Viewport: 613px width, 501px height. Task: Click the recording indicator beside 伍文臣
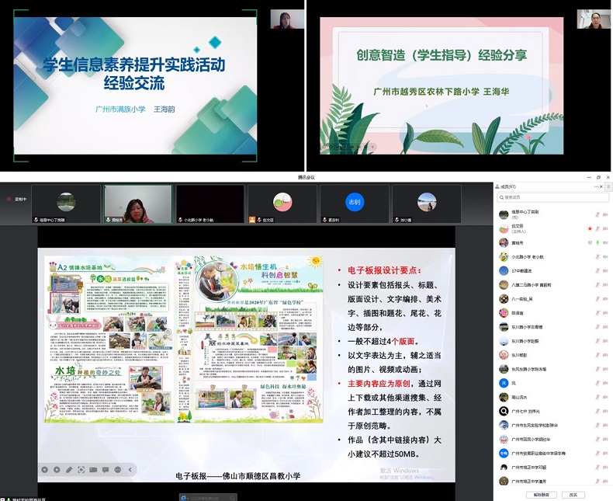[590, 228]
